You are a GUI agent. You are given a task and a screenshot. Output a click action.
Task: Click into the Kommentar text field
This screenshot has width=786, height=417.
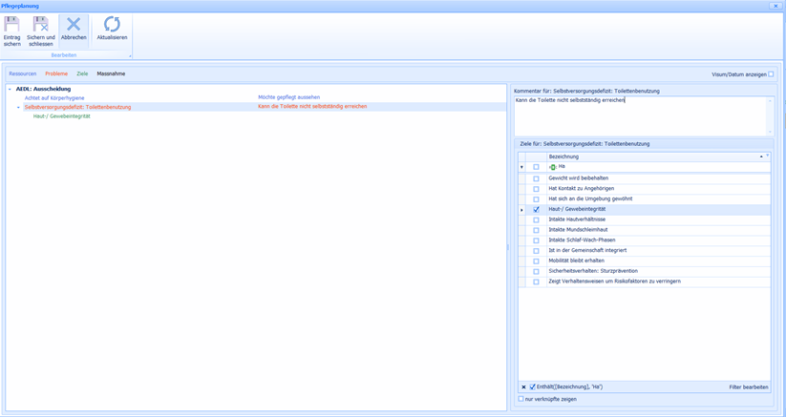tap(640, 115)
